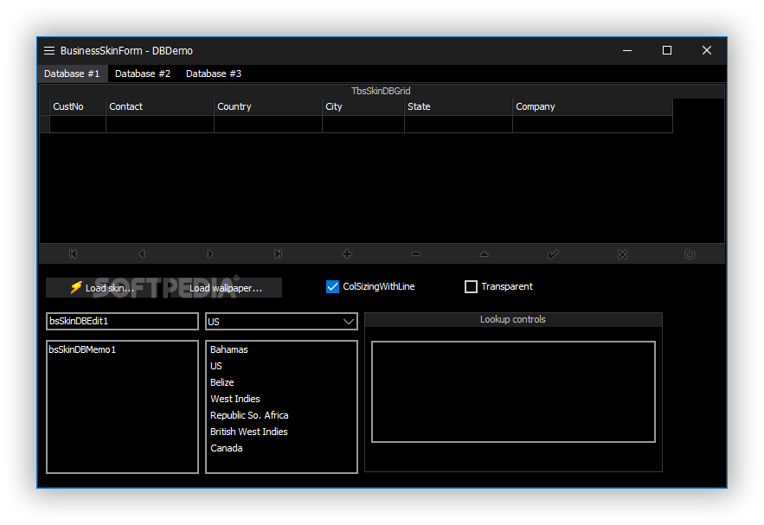Switch to the Database #2 tab

pos(143,74)
